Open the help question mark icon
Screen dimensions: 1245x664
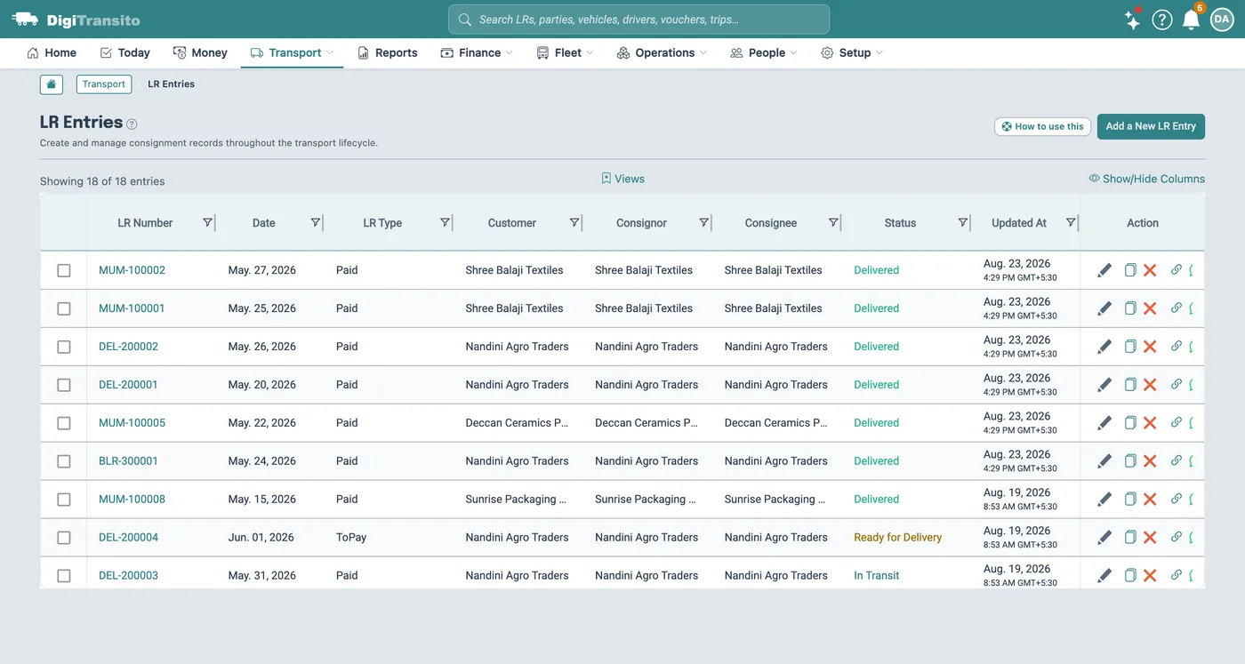click(1162, 20)
